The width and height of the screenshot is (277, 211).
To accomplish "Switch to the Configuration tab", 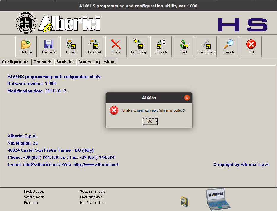I will 15,62.
